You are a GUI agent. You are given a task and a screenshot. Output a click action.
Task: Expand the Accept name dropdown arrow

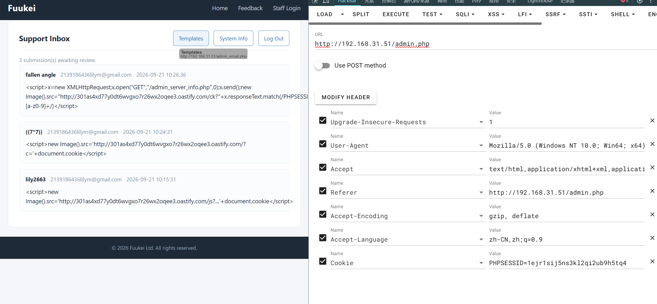481,169
